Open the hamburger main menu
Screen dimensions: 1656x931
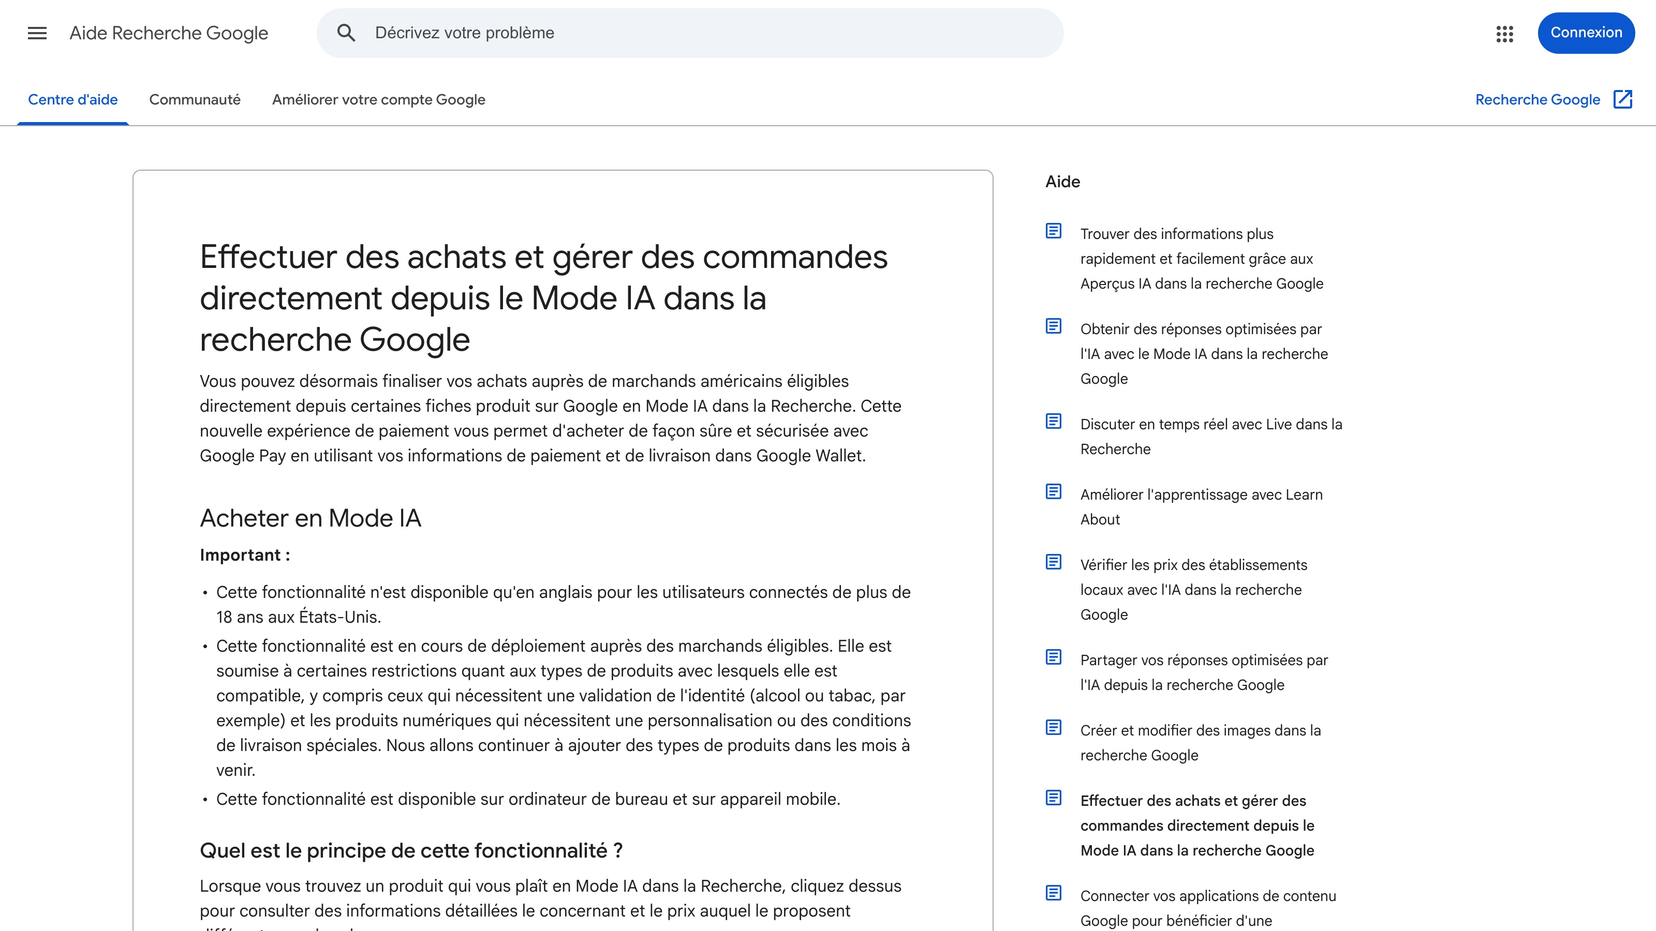(37, 33)
